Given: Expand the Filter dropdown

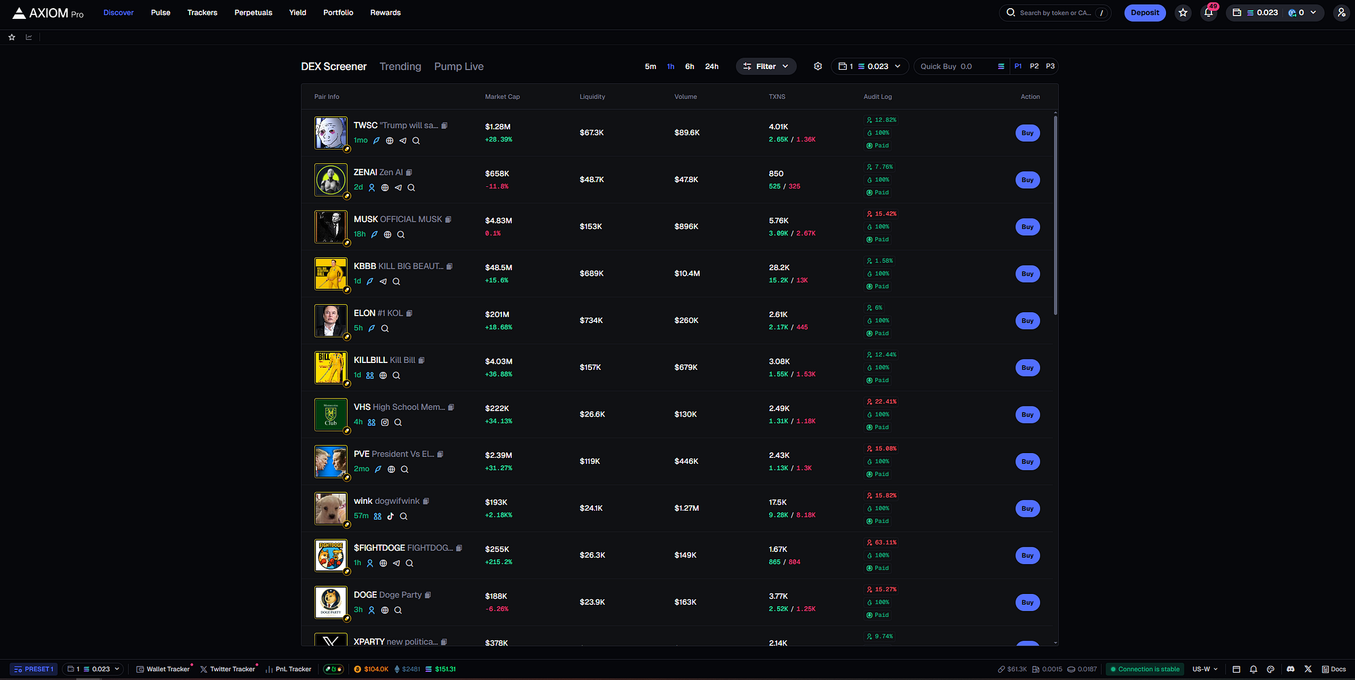Looking at the screenshot, I should point(766,66).
